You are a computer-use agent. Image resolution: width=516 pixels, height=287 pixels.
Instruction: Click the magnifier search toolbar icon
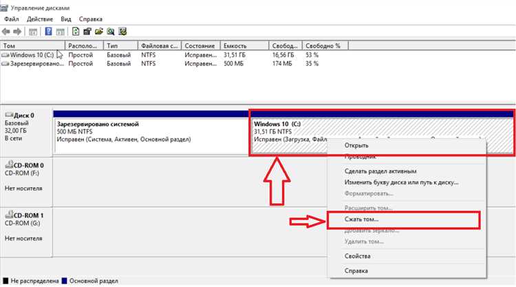pos(111,32)
